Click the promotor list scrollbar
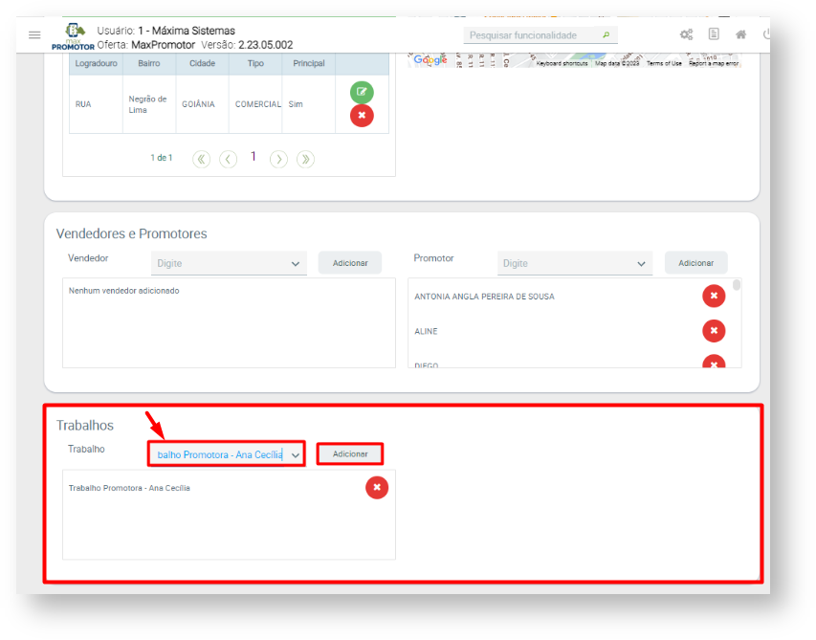This screenshot has height=640, width=816. 736,285
